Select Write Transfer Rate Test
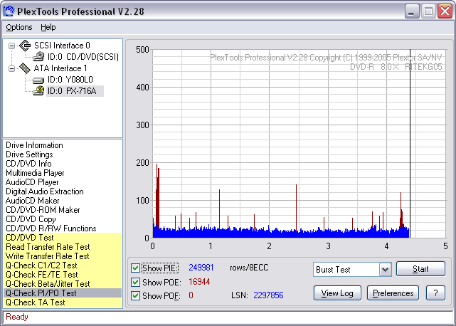This screenshot has height=326, width=456. (x=63, y=256)
